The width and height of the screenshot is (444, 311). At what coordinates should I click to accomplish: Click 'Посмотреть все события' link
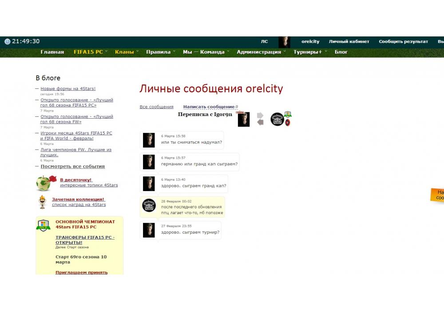point(73,167)
